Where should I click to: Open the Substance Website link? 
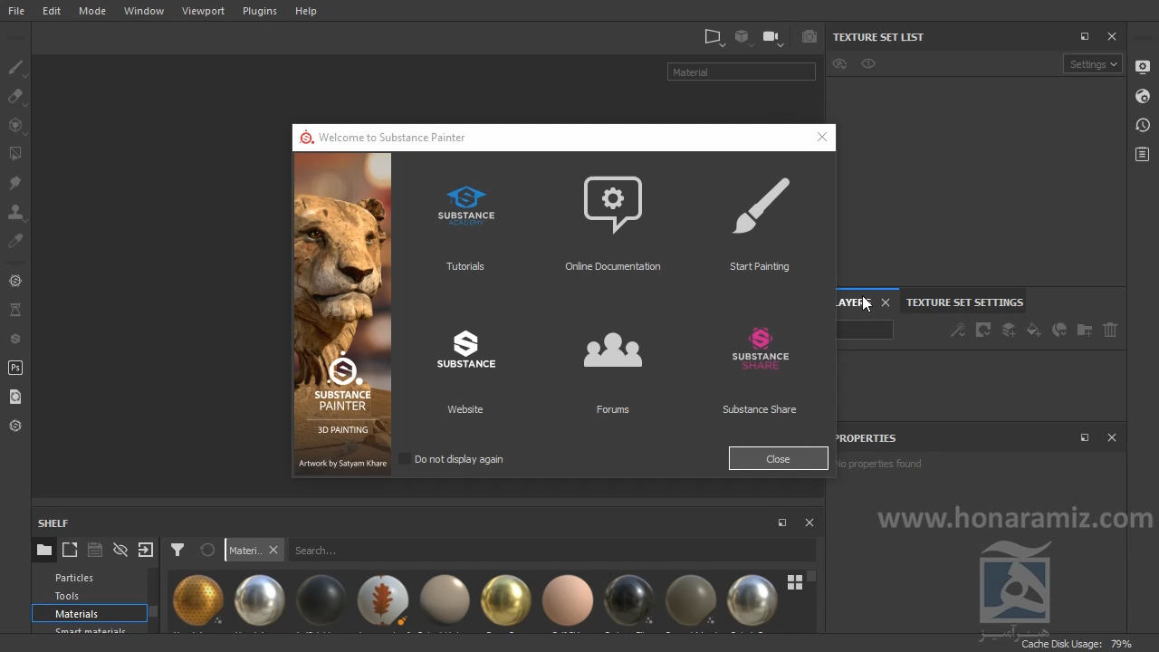pyautogui.click(x=465, y=372)
